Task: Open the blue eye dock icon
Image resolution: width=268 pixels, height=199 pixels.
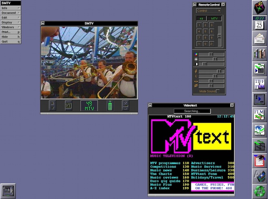Action: point(259,130)
